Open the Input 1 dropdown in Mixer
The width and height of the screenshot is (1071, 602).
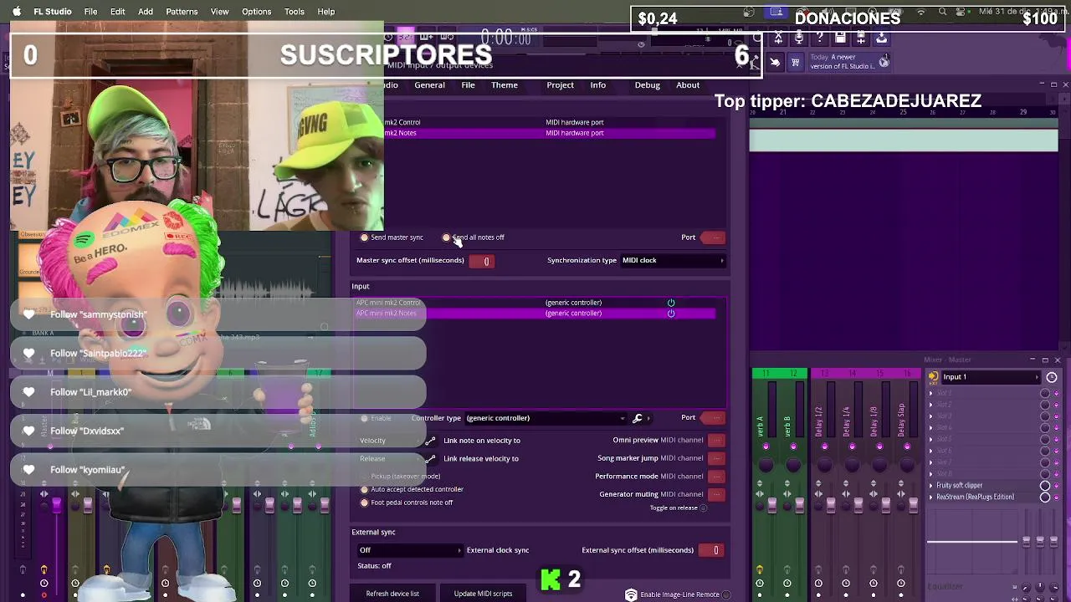pos(992,377)
